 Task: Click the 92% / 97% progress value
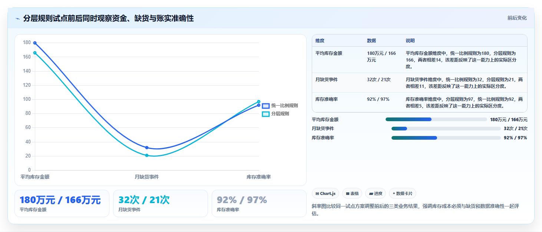pyautogui.click(x=515, y=138)
